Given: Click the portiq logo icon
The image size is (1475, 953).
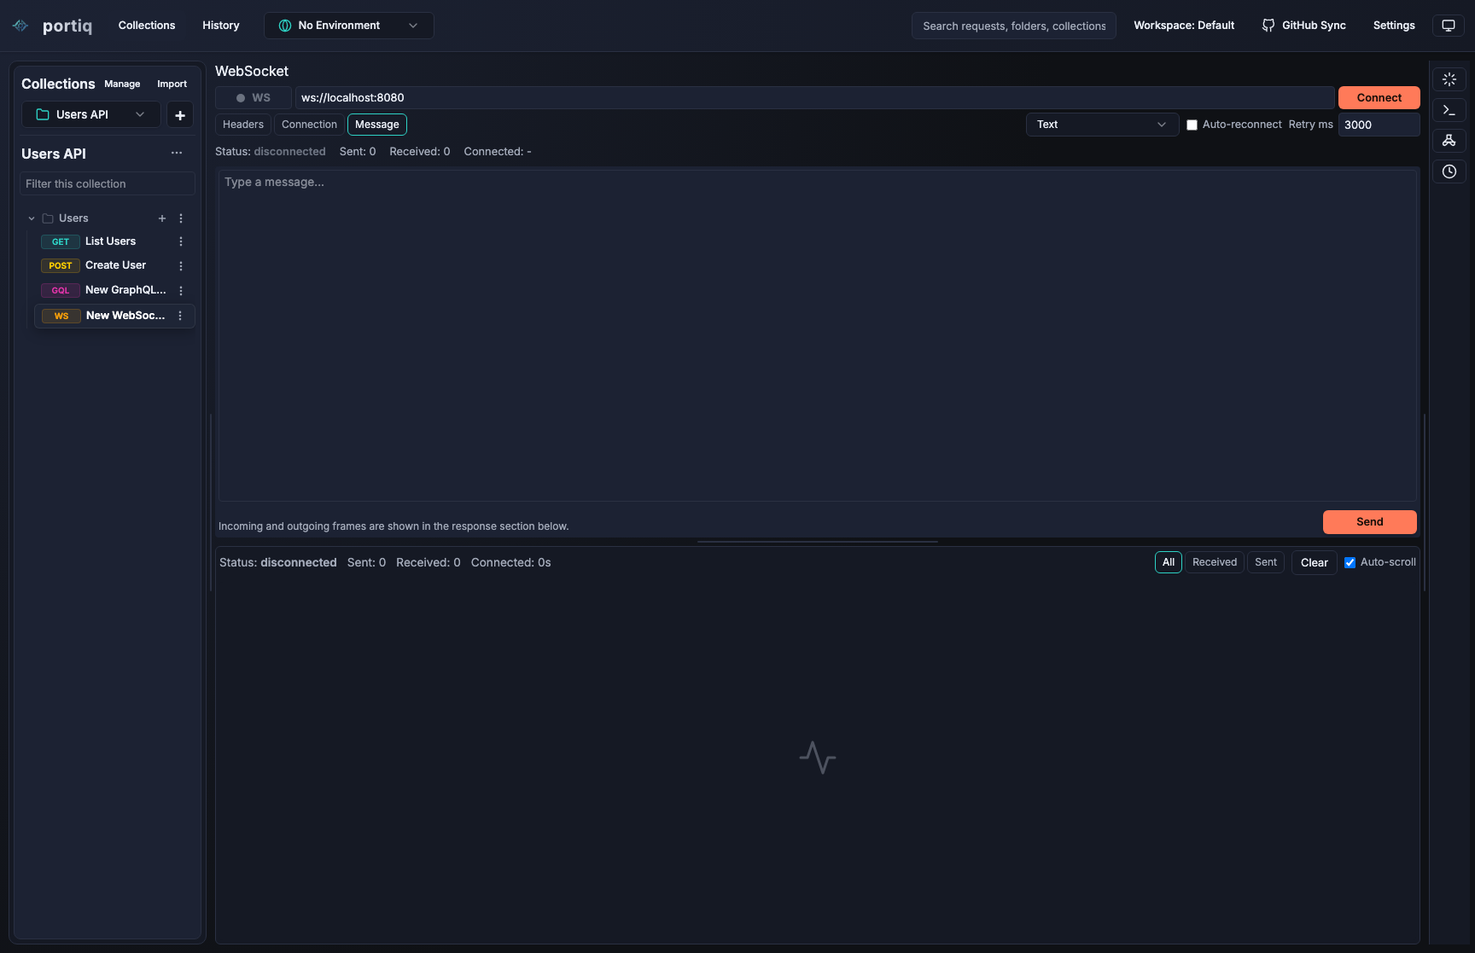Looking at the screenshot, I should [x=20, y=26].
